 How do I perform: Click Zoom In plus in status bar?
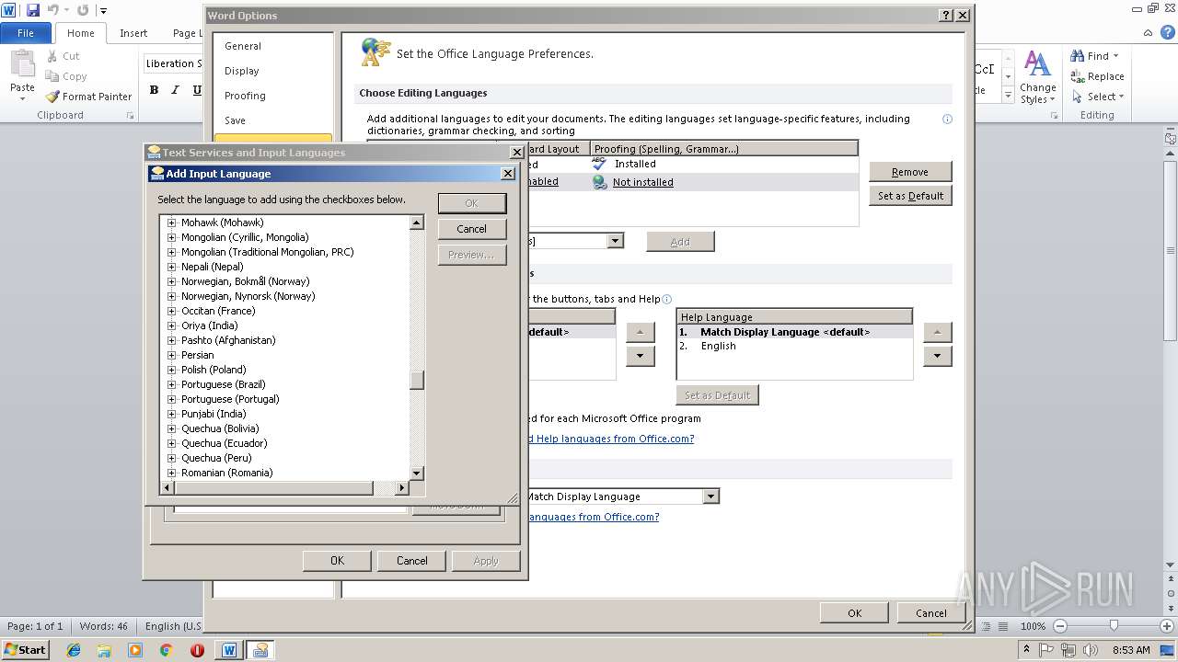[1167, 626]
